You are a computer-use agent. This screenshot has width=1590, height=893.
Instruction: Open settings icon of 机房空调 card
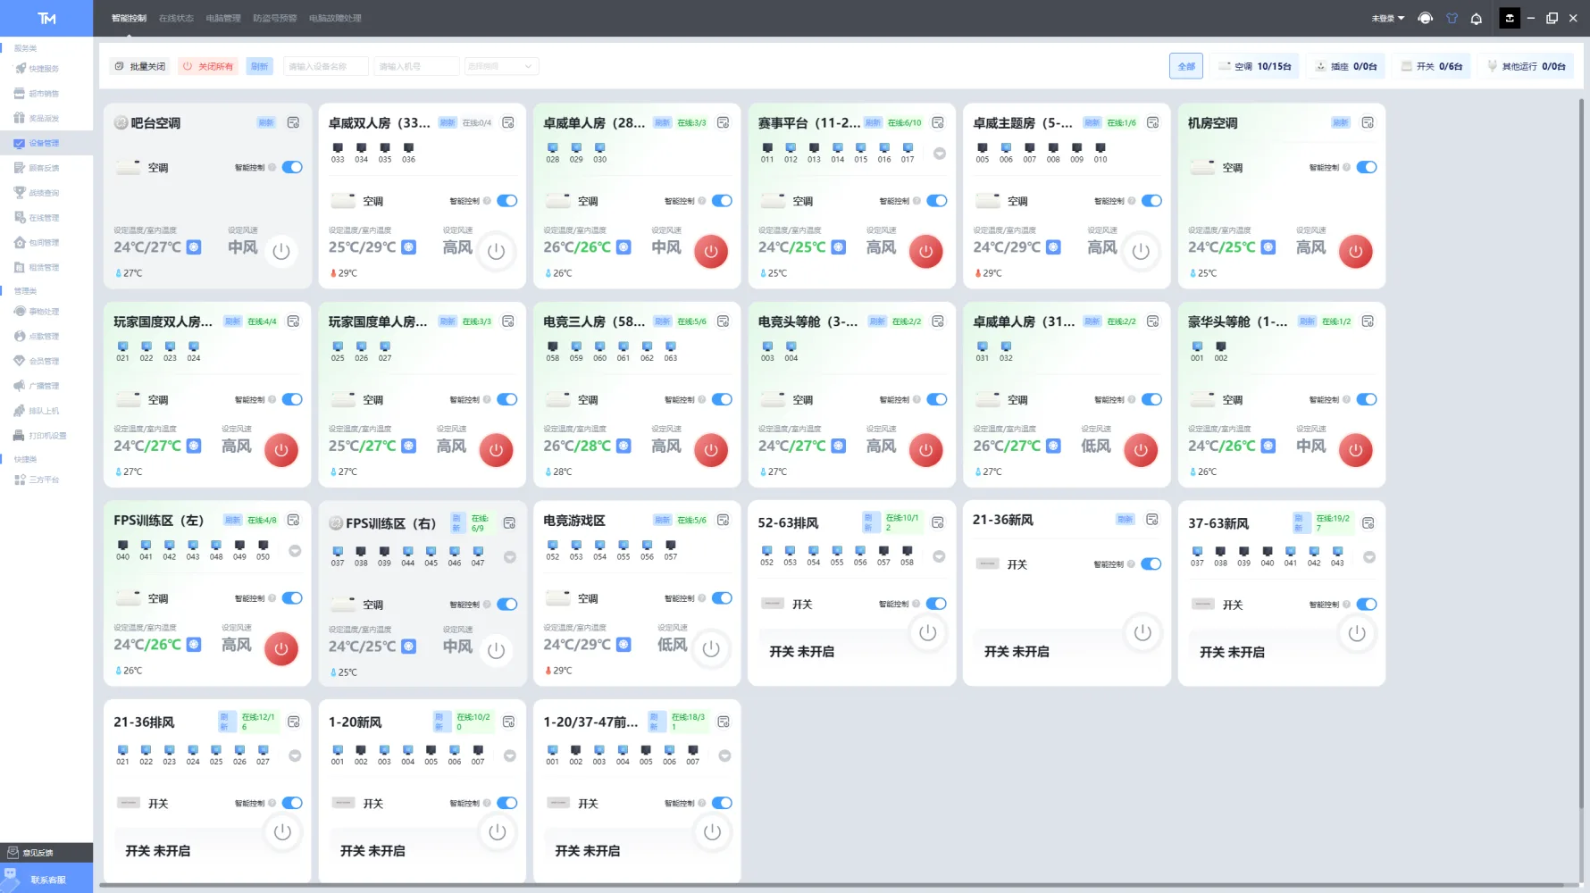point(1368,122)
